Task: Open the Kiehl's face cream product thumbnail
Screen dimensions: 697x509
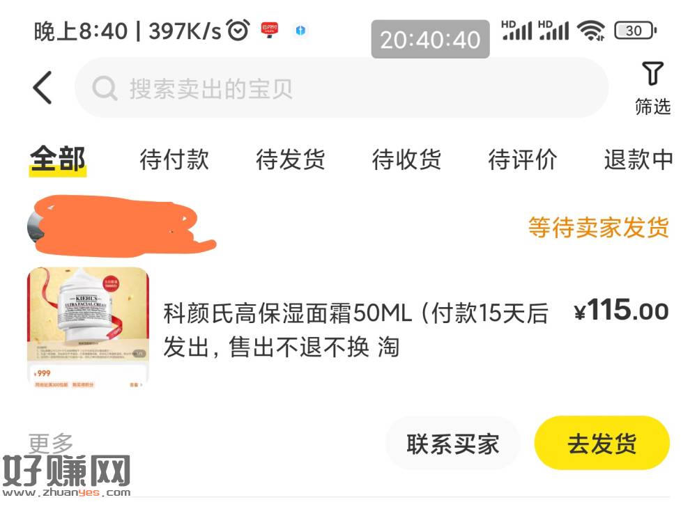Action: pos(88,328)
